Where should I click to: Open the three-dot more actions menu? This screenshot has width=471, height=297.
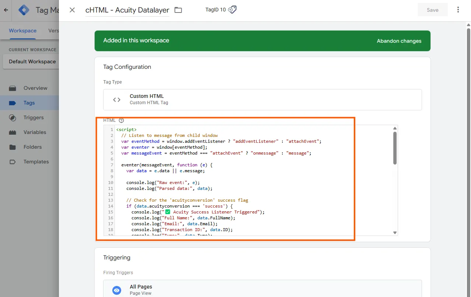458,10
